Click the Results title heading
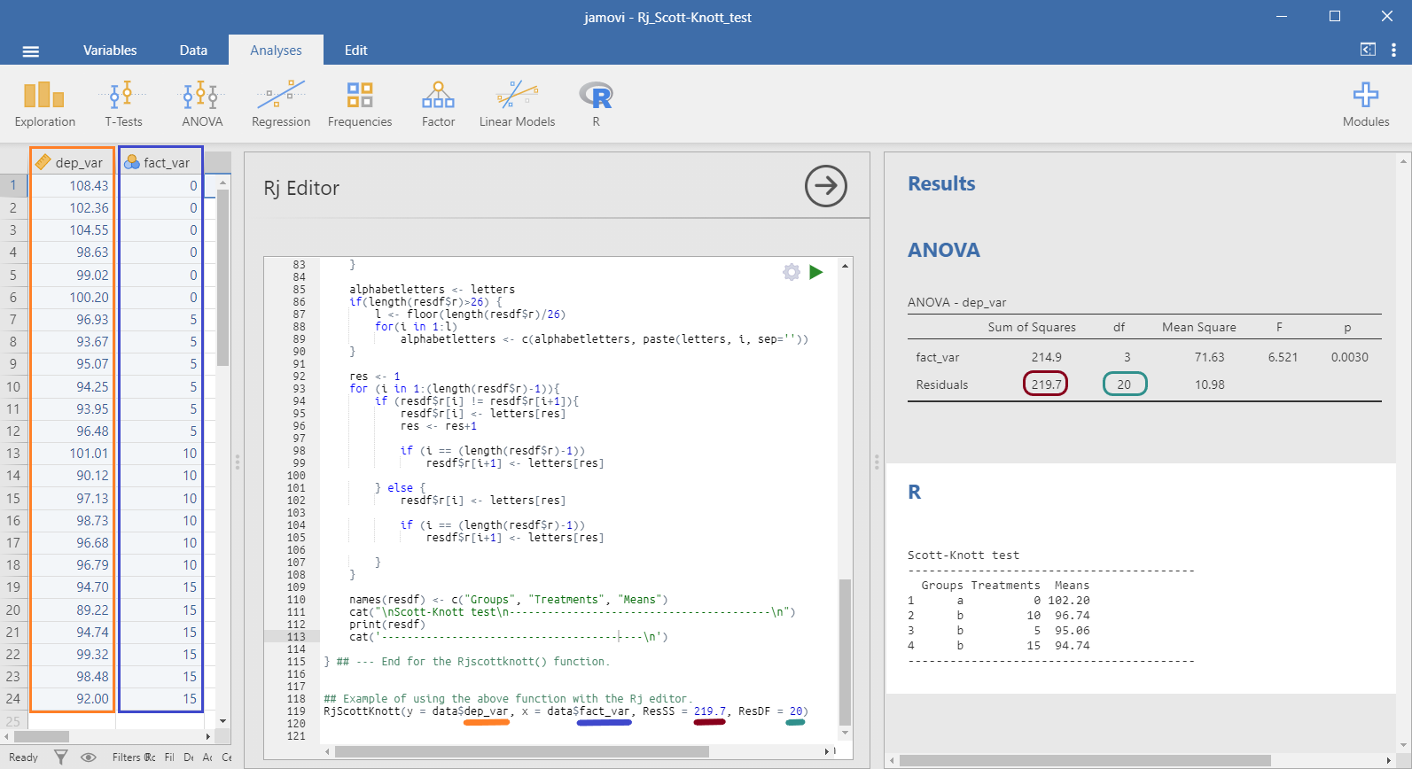Screen dimensions: 1412x769 [x=941, y=183]
